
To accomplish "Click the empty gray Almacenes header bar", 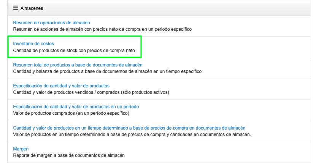I will pyautogui.click(x=190, y=8).
